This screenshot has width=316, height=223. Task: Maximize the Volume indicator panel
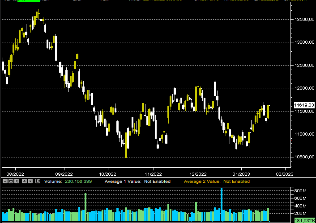click(x=11, y=181)
